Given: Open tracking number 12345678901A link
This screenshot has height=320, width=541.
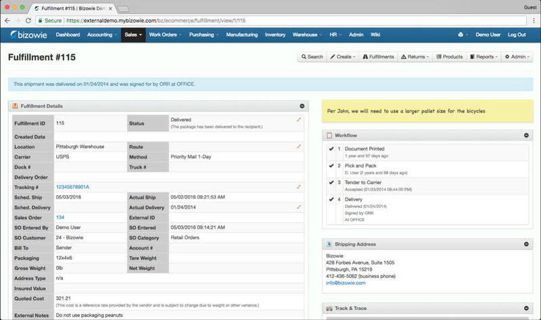Looking at the screenshot, I should click(72, 187).
